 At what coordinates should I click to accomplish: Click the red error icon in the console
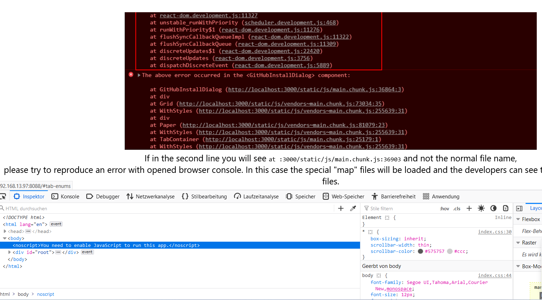[131, 74]
